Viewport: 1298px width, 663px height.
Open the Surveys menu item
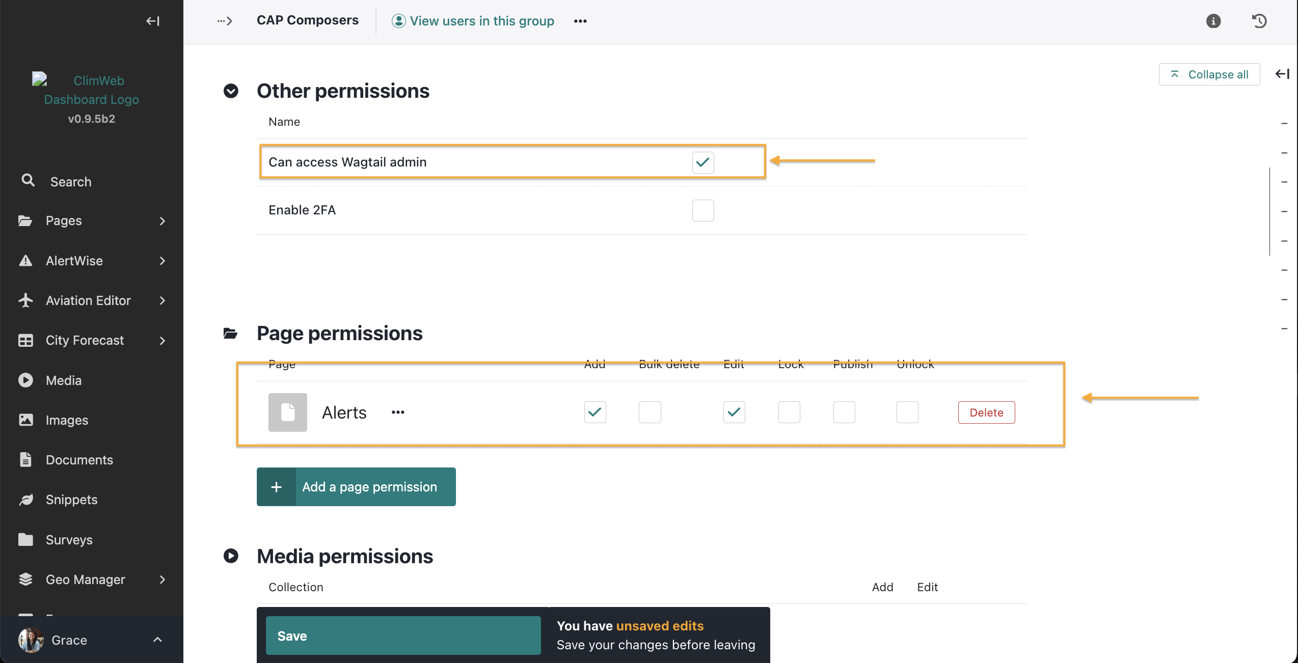[x=92, y=540]
